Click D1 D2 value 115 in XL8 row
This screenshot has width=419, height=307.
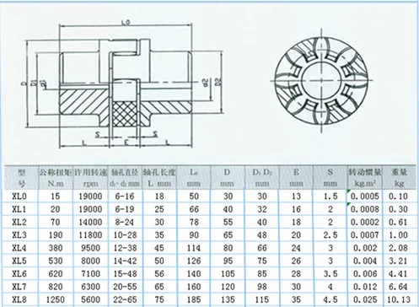(x=262, y=299)
